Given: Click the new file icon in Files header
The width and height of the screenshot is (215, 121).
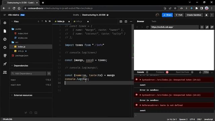Looking at the screenshot, I should pos(46,22).
